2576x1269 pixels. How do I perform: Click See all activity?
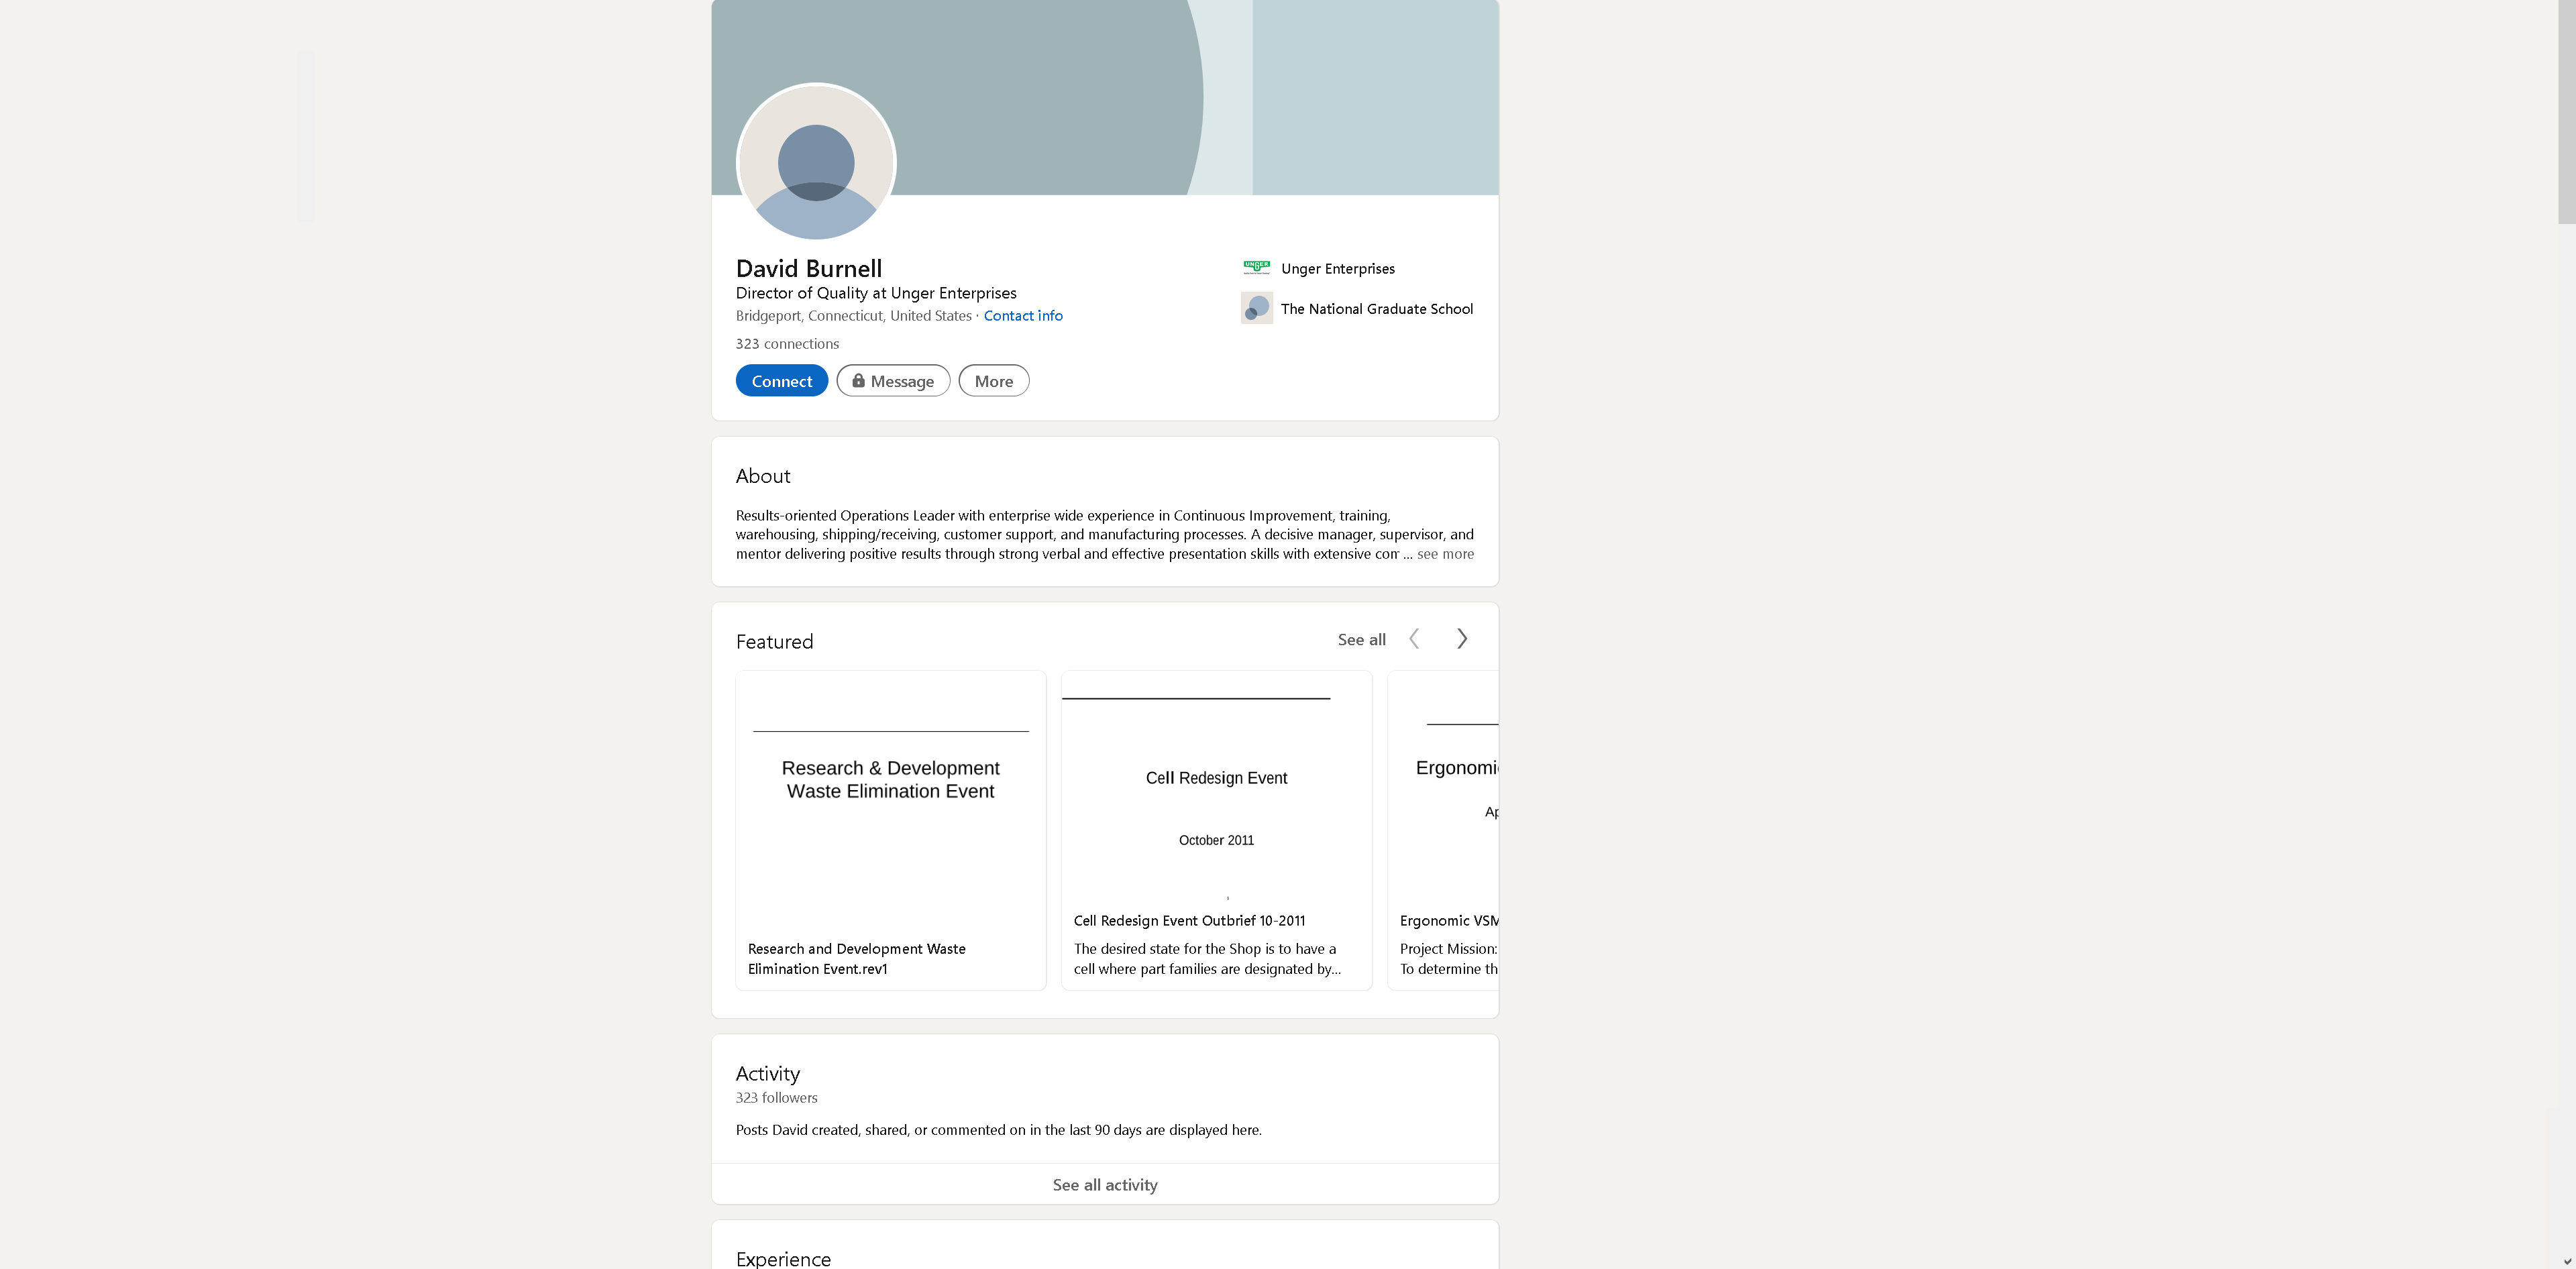click(1105, 1185)
